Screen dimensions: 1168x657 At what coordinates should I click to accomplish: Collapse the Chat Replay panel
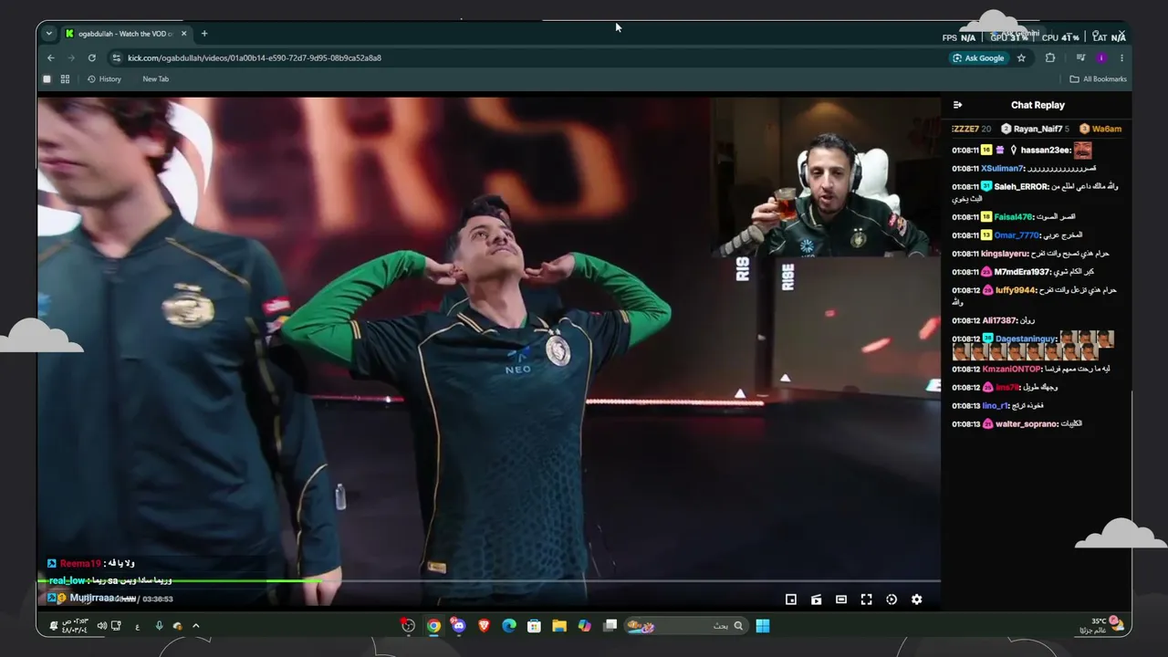957,105
